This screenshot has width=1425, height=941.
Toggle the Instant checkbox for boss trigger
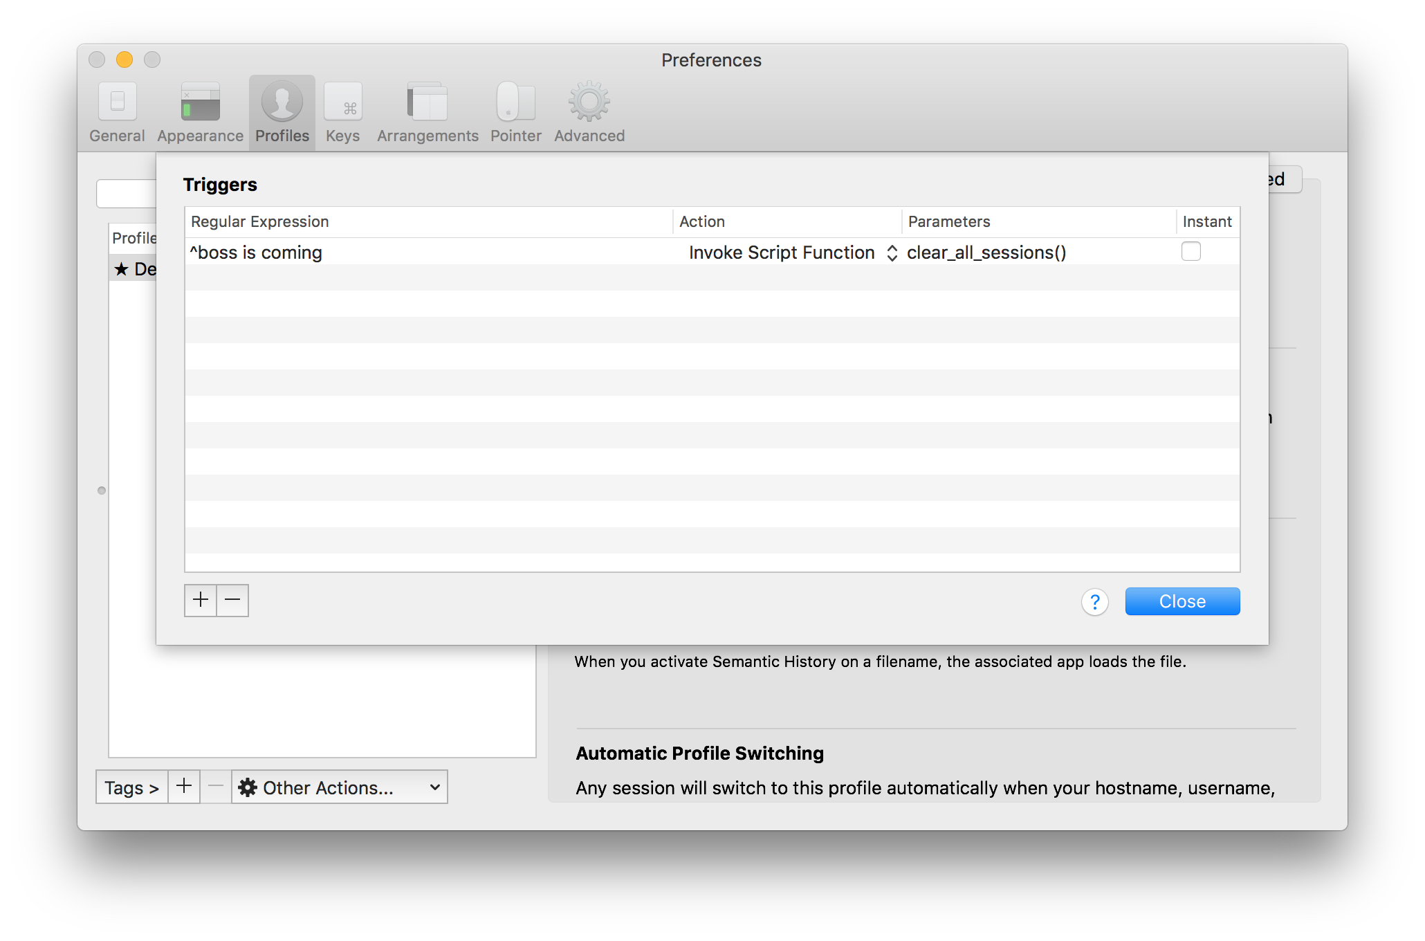click(1190, 251)
